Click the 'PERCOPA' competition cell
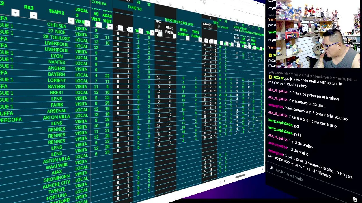 click(x=11, y=120)
